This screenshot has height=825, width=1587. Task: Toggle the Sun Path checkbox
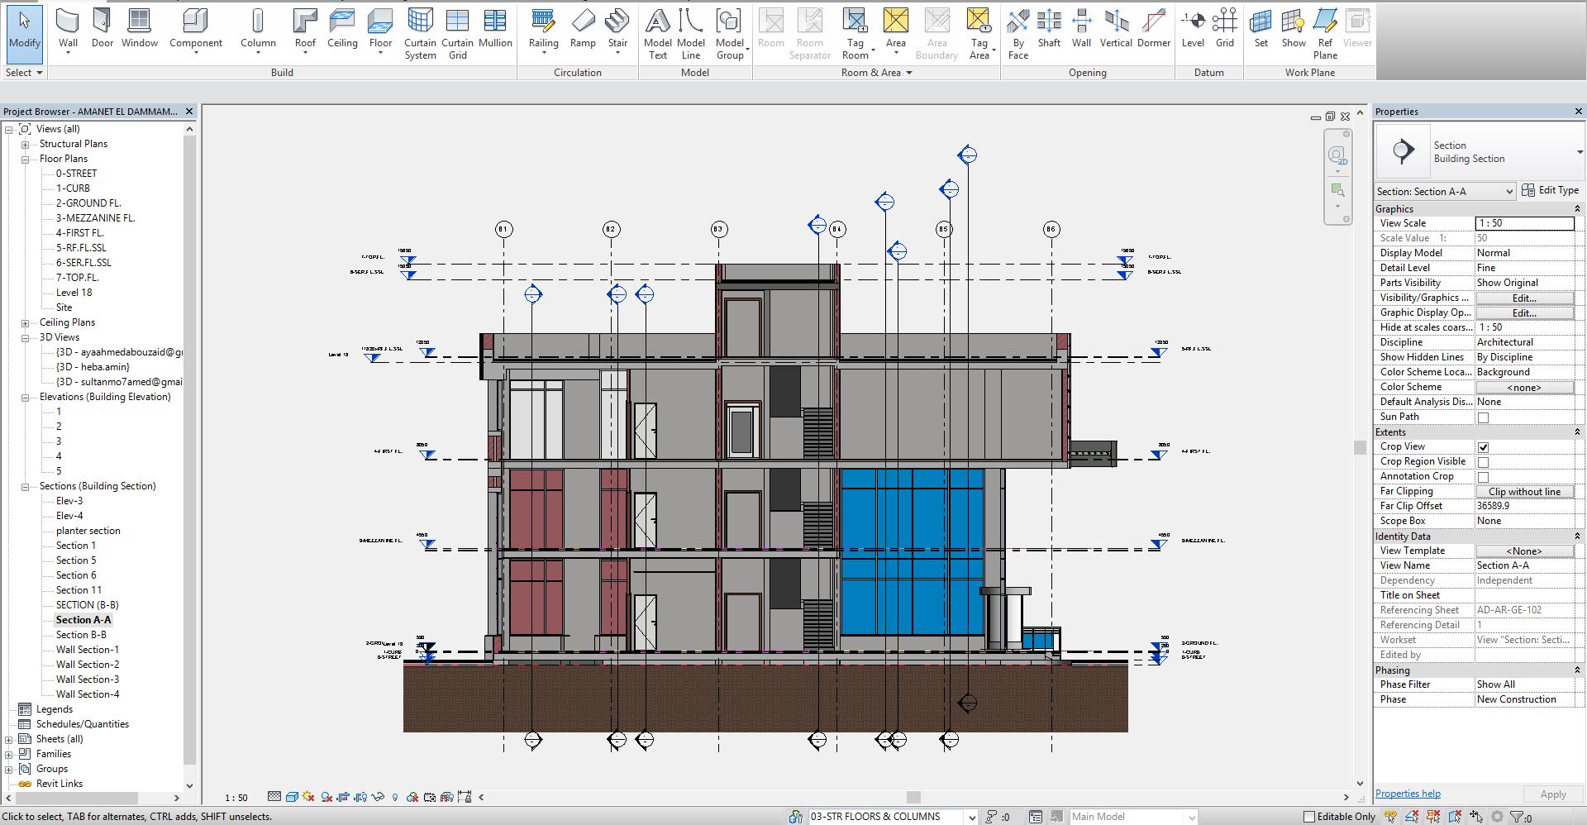coord(1483,417)
